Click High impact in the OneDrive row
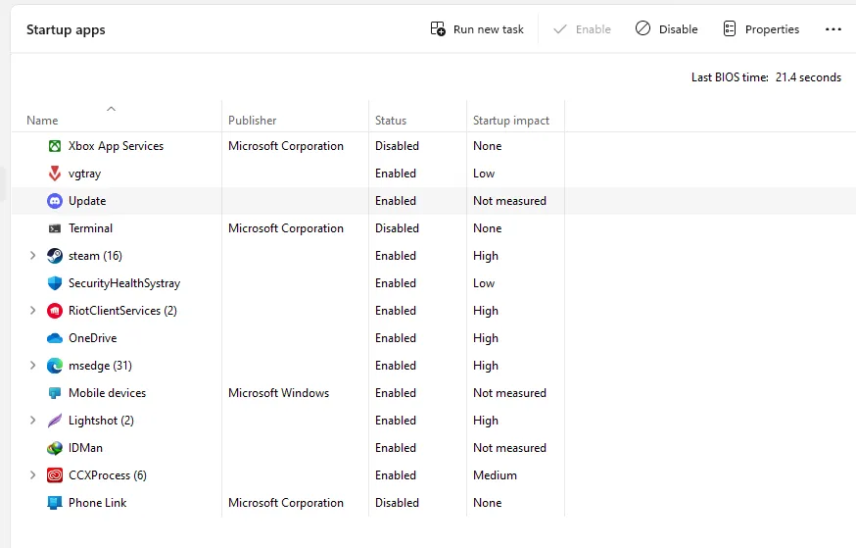This screenshot has height=548, width=856. [486, 338]
